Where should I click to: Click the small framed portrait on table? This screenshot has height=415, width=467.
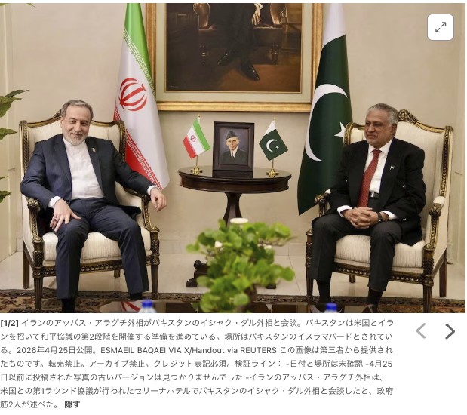coord(234,146)
